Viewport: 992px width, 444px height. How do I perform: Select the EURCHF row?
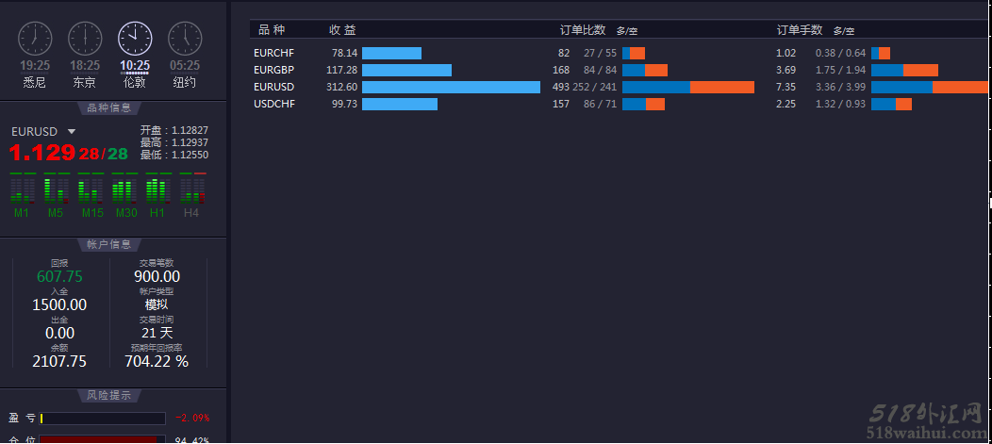click(619, 53)
